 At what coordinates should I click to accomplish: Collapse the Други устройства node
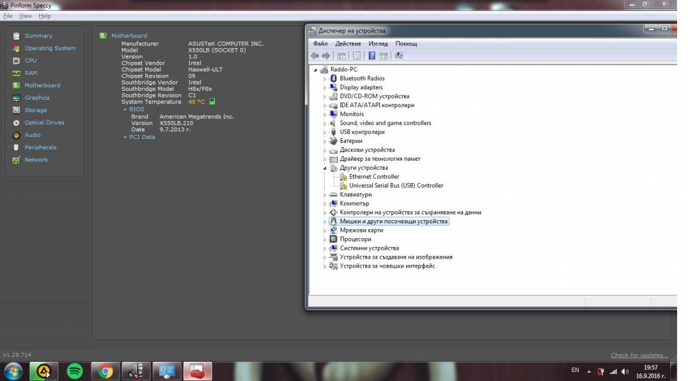(x=325, y=168)
